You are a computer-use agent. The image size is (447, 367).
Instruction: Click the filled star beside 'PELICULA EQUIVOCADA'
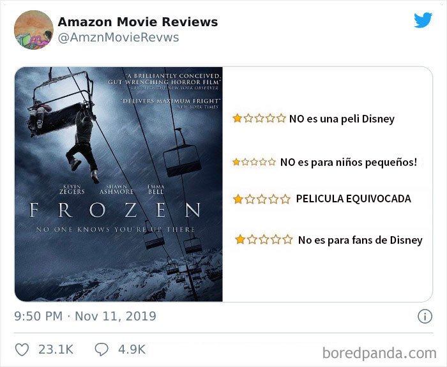238,199
